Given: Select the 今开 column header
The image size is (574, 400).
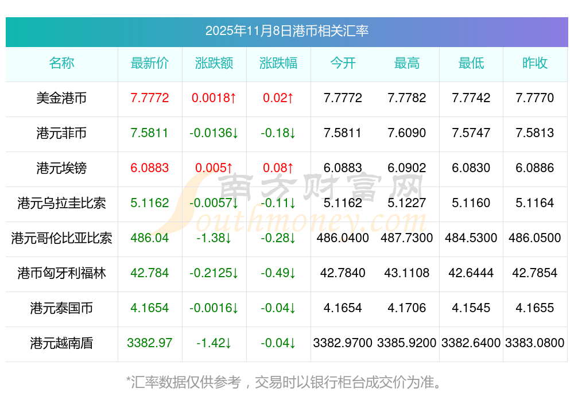Looking at the screenshot, I should pyautogui.click(x=343, y=63).
